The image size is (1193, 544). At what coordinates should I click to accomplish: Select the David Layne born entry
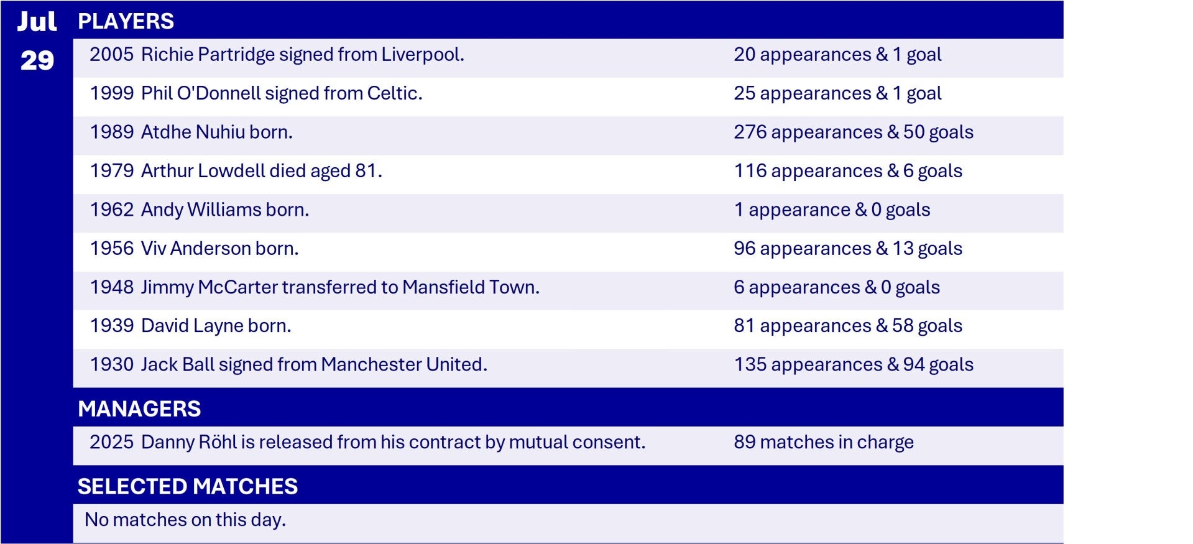[190, 326]
